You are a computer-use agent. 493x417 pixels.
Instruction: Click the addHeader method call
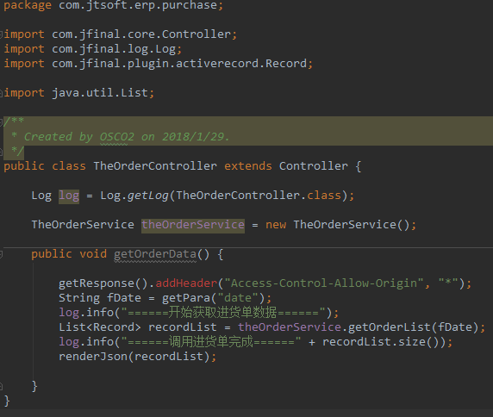pyautogui.click(x=186, y=283)
